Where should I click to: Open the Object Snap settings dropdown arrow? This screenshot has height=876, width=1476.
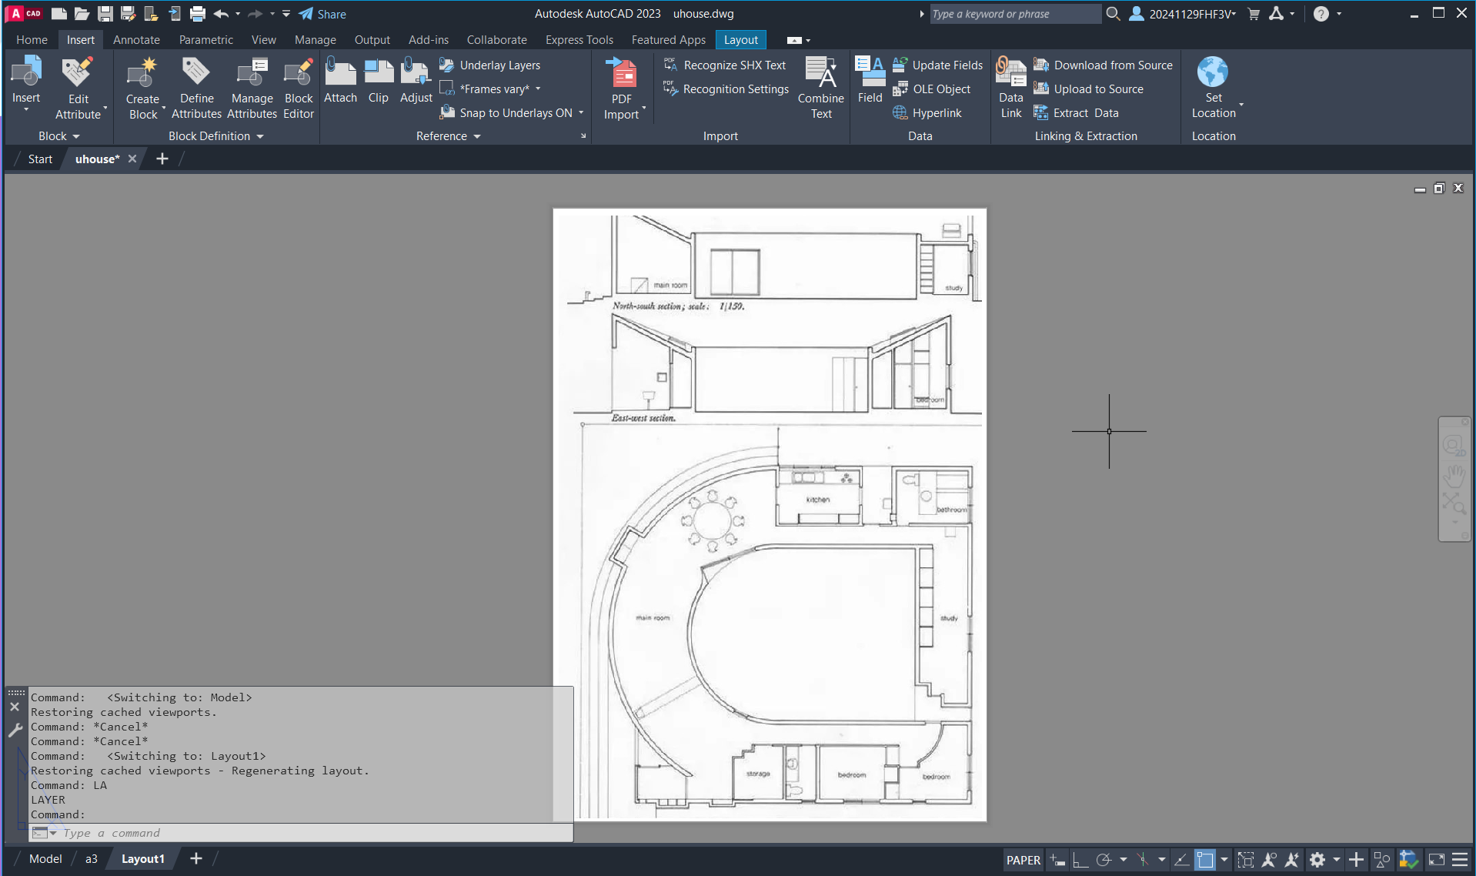tap(1224, 860)
